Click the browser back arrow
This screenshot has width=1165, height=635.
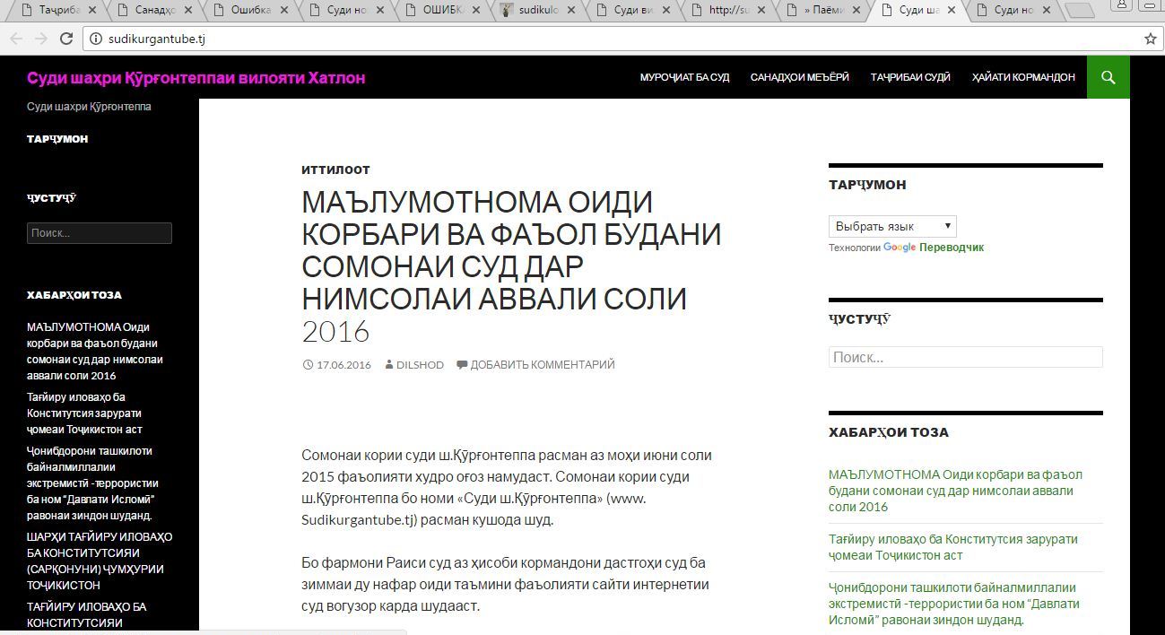coord(16,39)
